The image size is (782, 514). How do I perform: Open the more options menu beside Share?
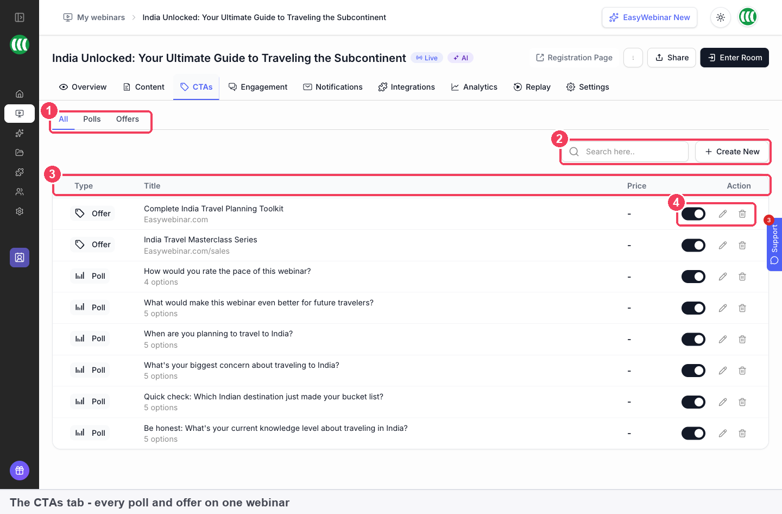[x=633, y=58]
